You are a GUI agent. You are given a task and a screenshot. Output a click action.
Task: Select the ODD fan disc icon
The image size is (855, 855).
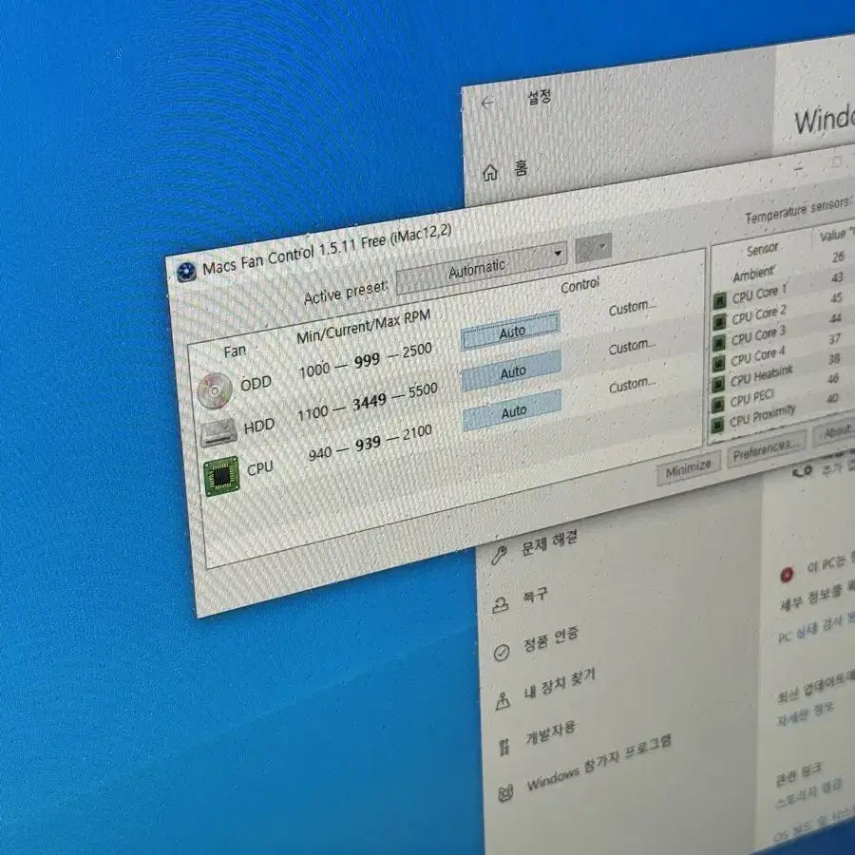[215, 390]
